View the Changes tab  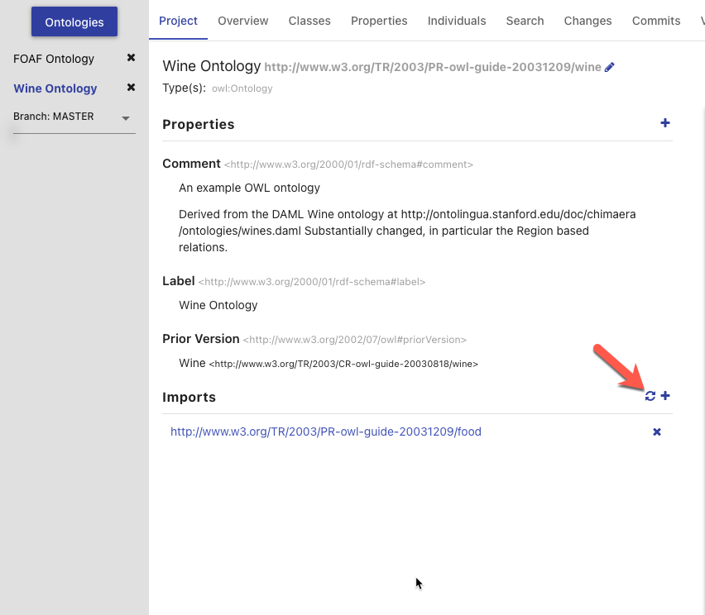587,21
